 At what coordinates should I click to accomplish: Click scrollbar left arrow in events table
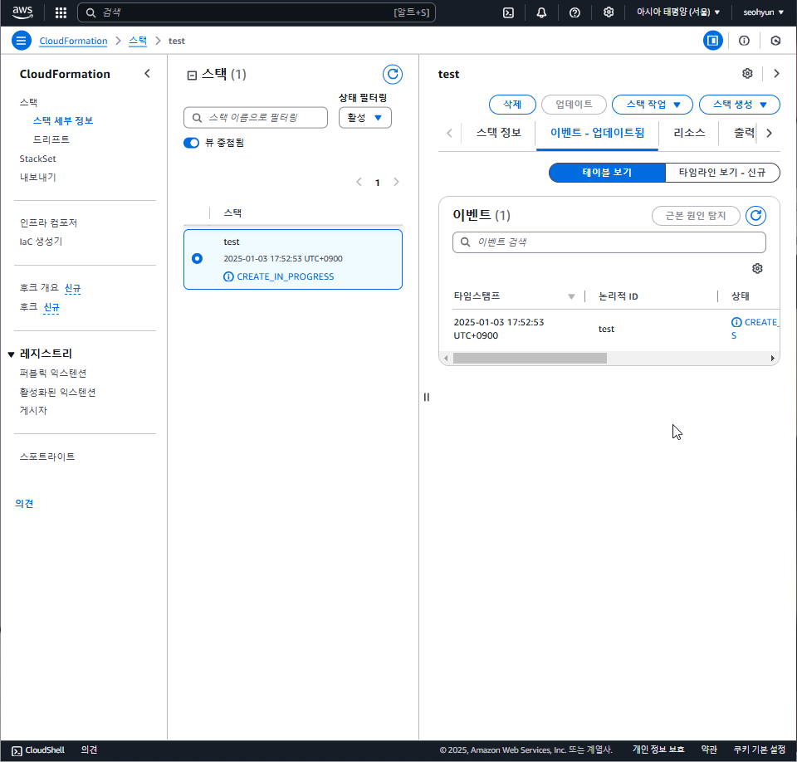click(447, 359)
